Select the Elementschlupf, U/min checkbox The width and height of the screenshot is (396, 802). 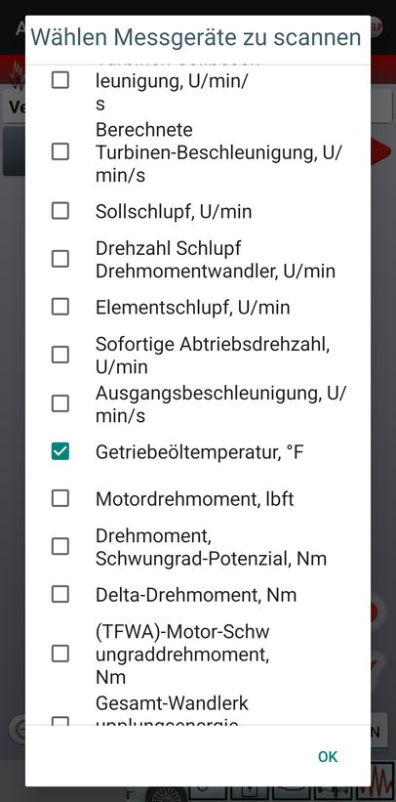coord(60,307)
